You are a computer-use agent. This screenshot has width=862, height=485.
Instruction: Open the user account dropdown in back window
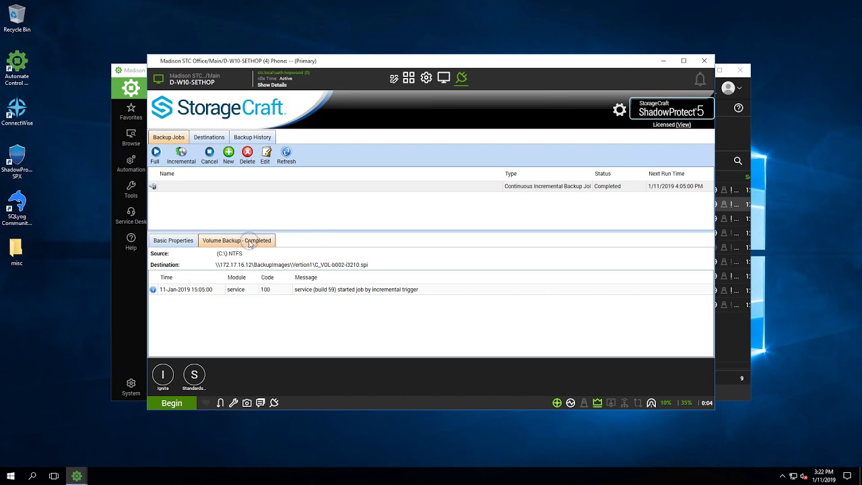(731, 88)
